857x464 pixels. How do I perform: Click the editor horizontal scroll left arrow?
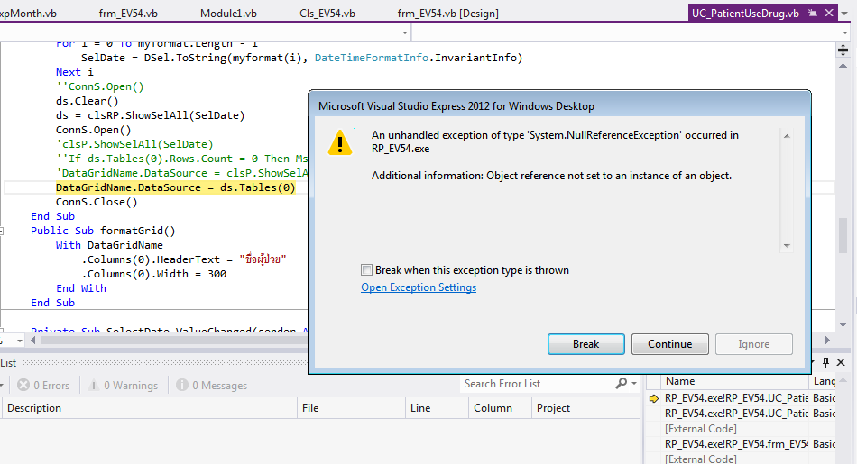(x=33, y=340)
